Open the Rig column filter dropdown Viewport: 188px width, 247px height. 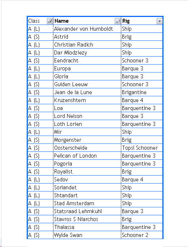pyautogui.click(x=159, y=21)
